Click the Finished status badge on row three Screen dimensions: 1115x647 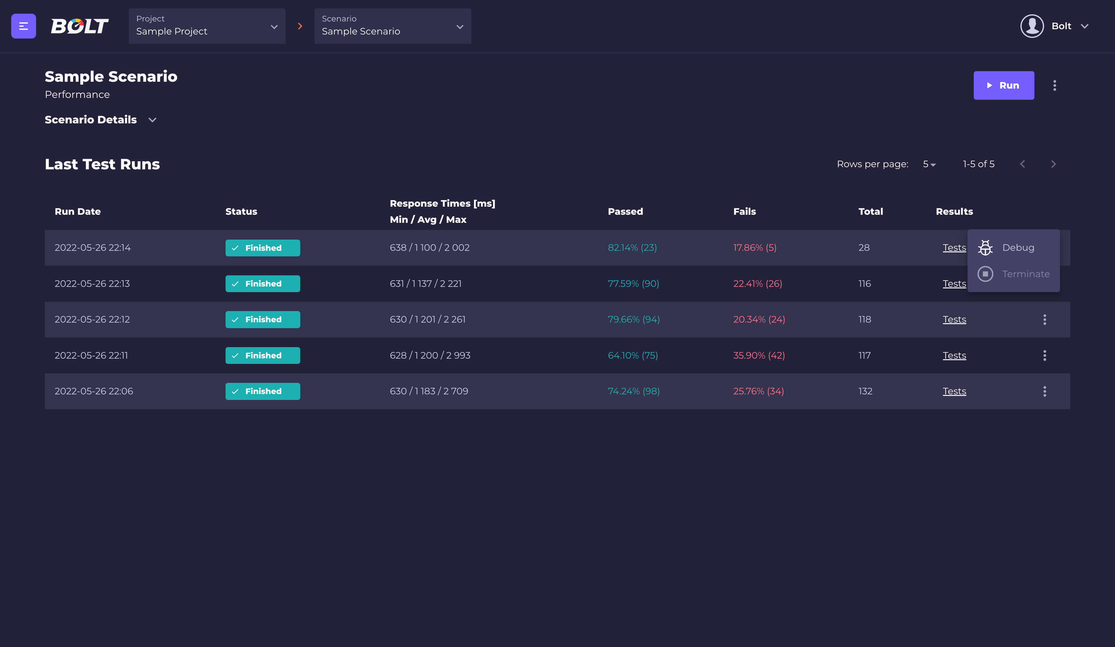(262, 319)
